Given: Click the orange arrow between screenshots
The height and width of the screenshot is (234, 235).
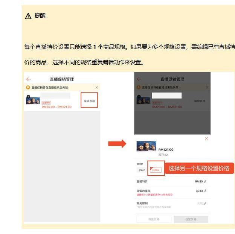Looking at the screenshot, I should point(117,144).
